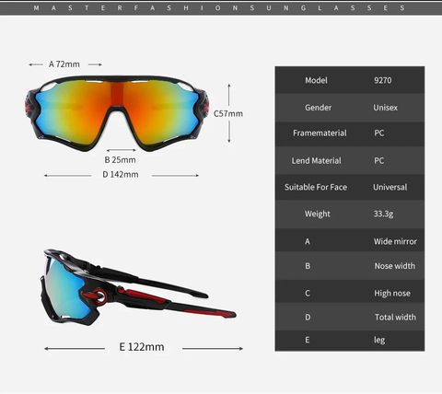
Task: Click the Nose width cell
Action: click(395, 266)
